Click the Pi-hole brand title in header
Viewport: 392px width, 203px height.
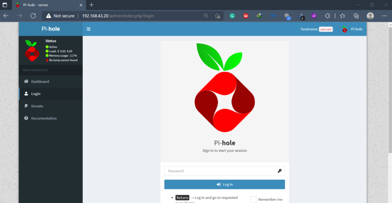coord(51,29)
